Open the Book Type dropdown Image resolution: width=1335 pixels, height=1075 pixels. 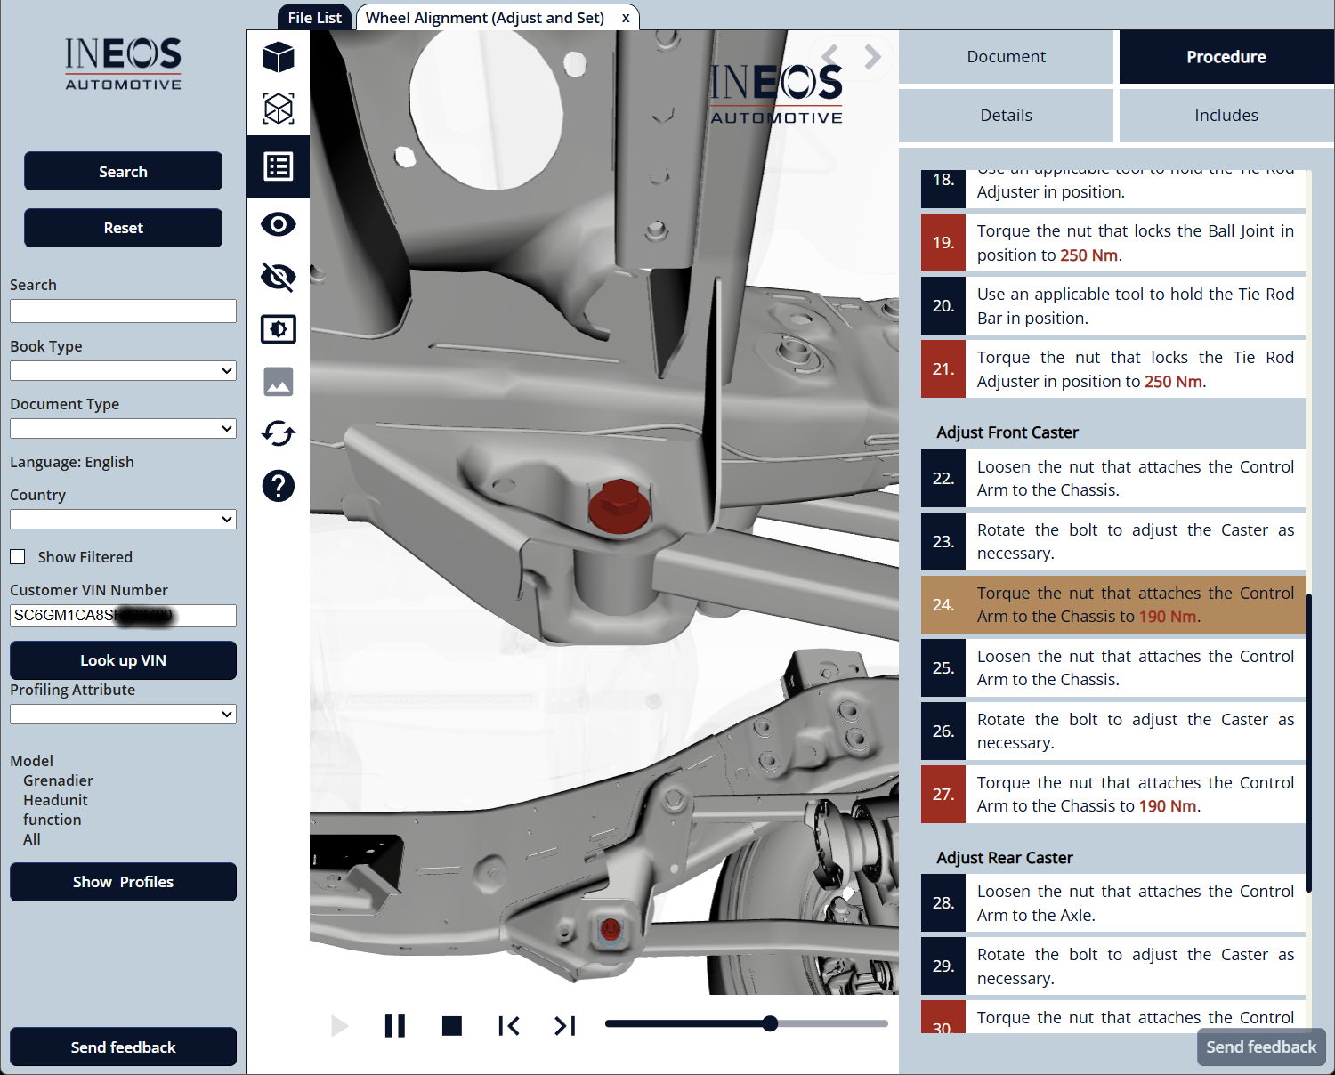(123, 370)
